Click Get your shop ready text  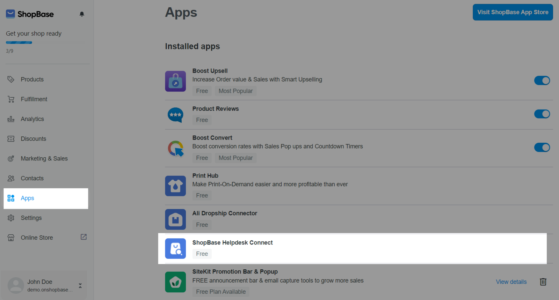click(34, 33)
